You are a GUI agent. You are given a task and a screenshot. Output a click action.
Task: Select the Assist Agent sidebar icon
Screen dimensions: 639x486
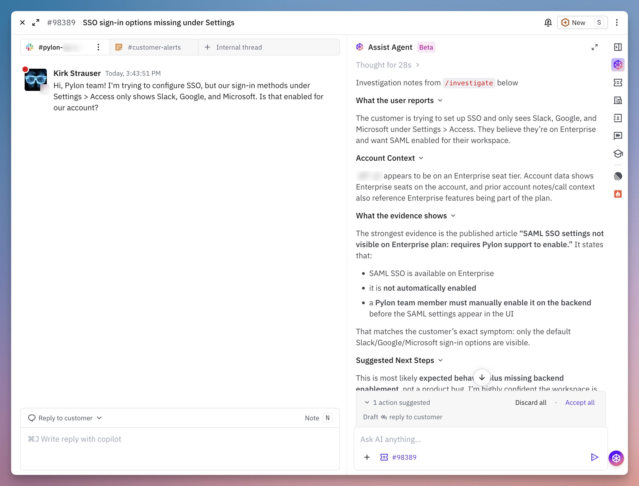tap(618, 65)
